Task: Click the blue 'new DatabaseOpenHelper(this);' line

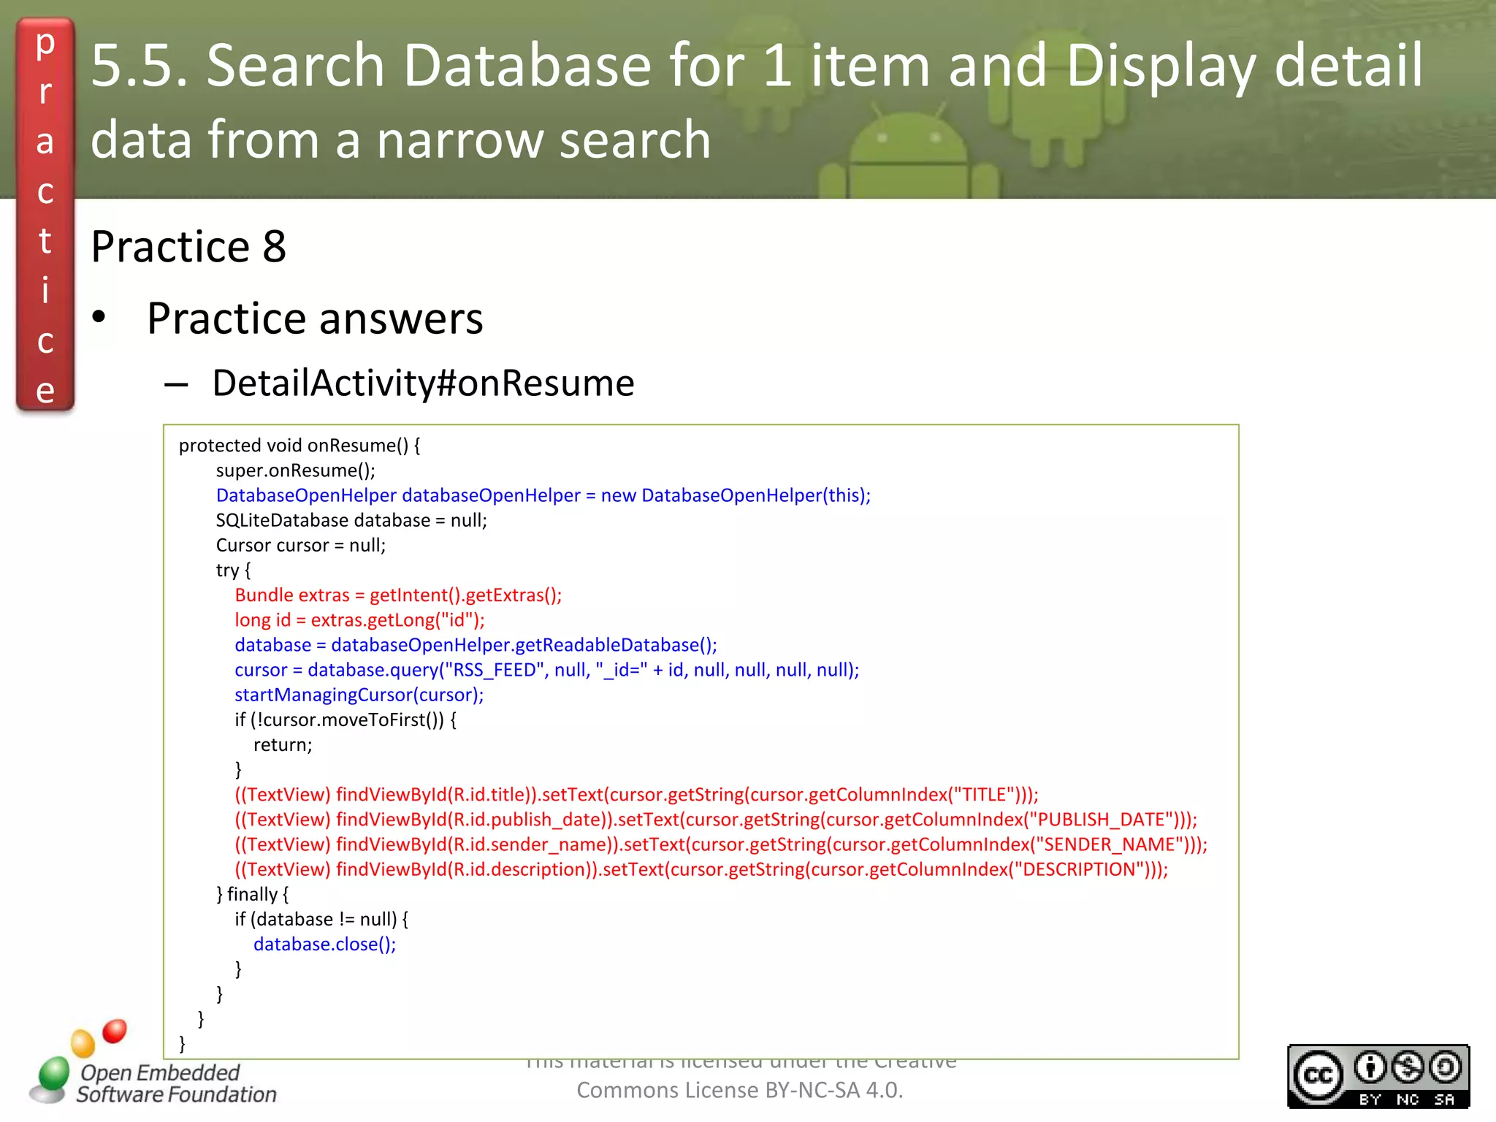Action: tap(543, 495)
